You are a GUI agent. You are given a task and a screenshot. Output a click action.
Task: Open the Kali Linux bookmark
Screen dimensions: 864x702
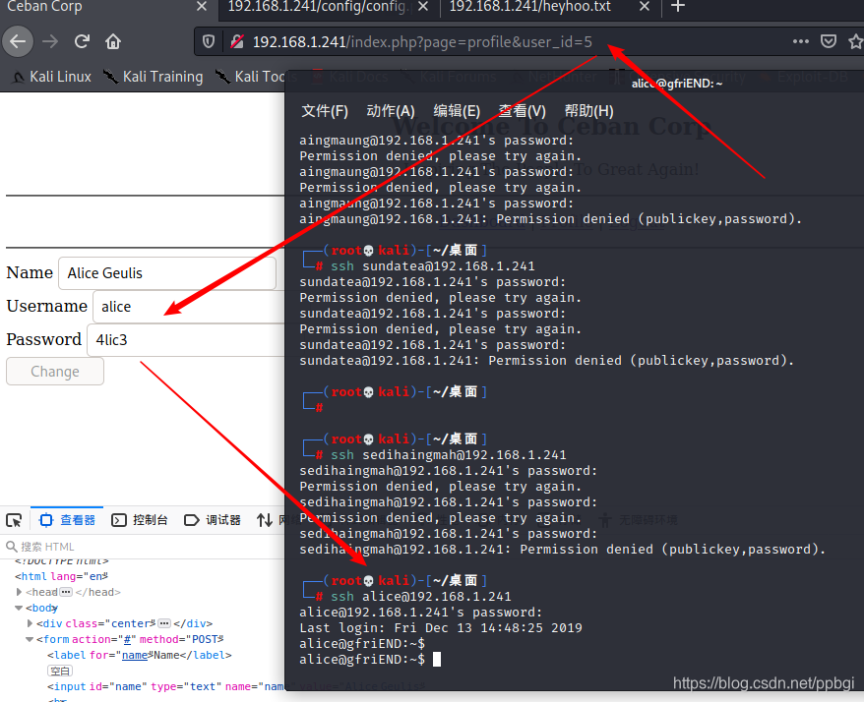52,77
